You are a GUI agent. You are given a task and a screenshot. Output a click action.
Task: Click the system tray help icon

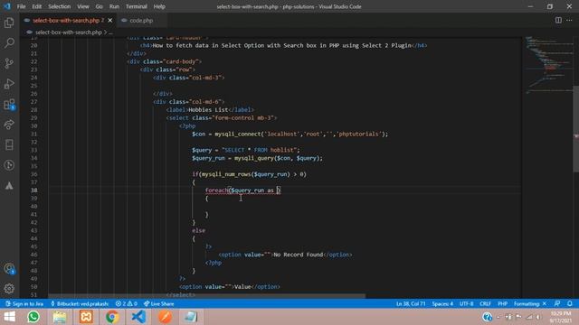487,317
